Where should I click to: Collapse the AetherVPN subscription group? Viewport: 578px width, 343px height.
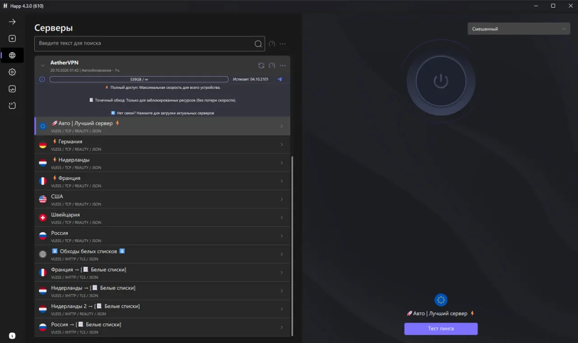(43, 66)
